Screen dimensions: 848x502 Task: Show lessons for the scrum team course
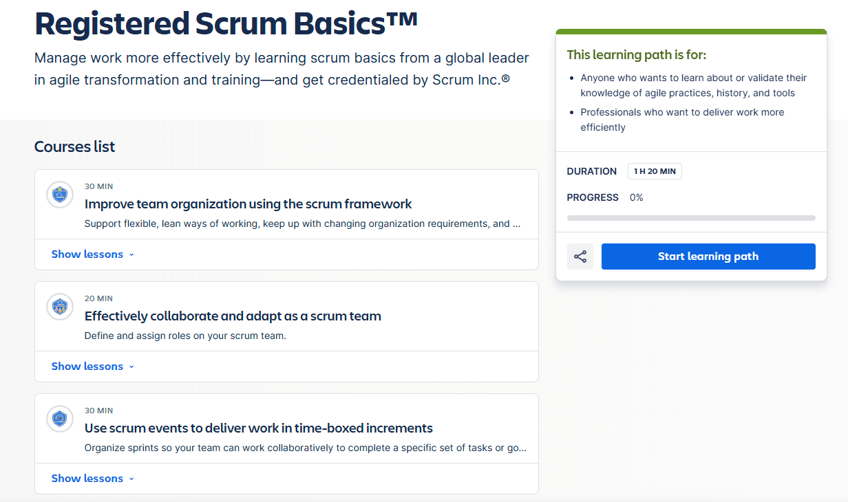click(x=92, y=367)
